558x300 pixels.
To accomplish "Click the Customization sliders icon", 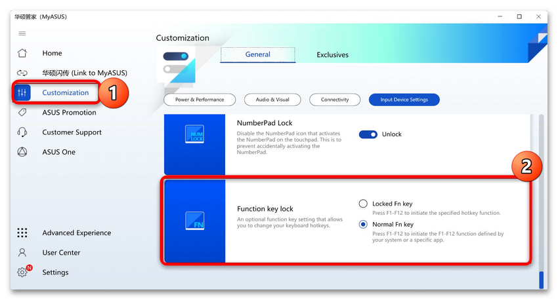I will [x=22, y=92].
